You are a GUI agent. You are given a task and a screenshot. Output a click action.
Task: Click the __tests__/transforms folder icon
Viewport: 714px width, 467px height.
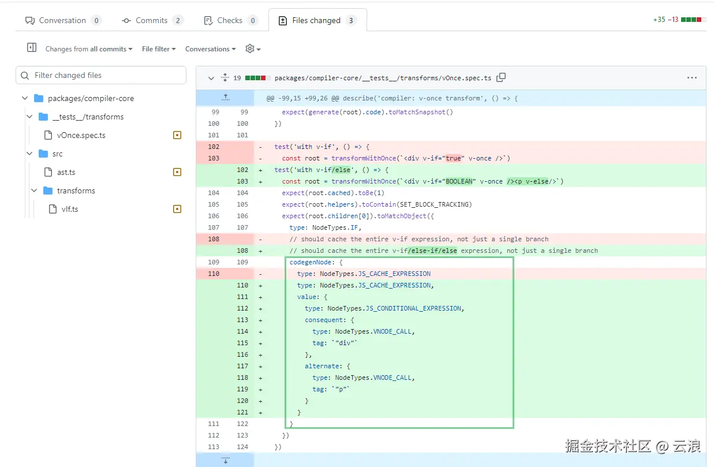pyautogui.click(x=43, y=117)
